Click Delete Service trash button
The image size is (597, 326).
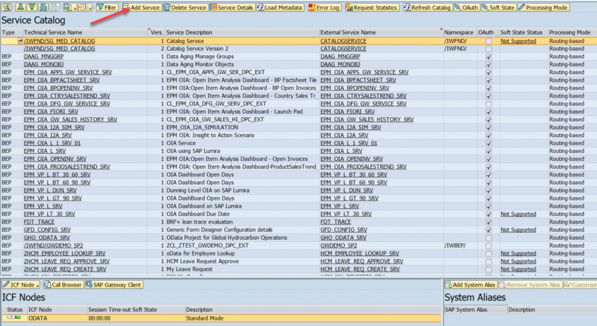point(185,7)
